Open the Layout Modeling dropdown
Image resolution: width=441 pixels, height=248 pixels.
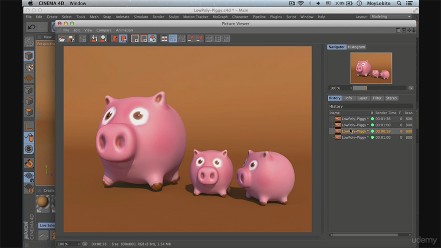(390, 17)
